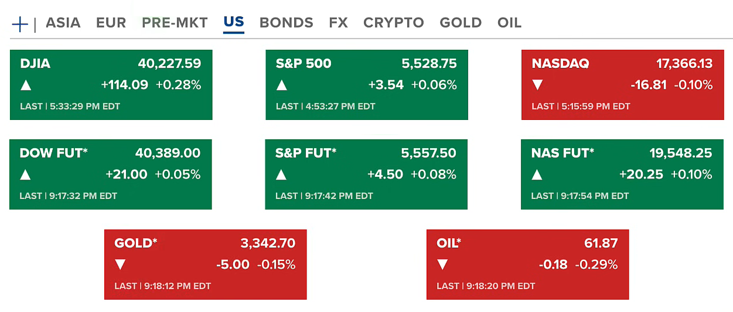Click the NASDAQ down arrow icon

(538, 85)
